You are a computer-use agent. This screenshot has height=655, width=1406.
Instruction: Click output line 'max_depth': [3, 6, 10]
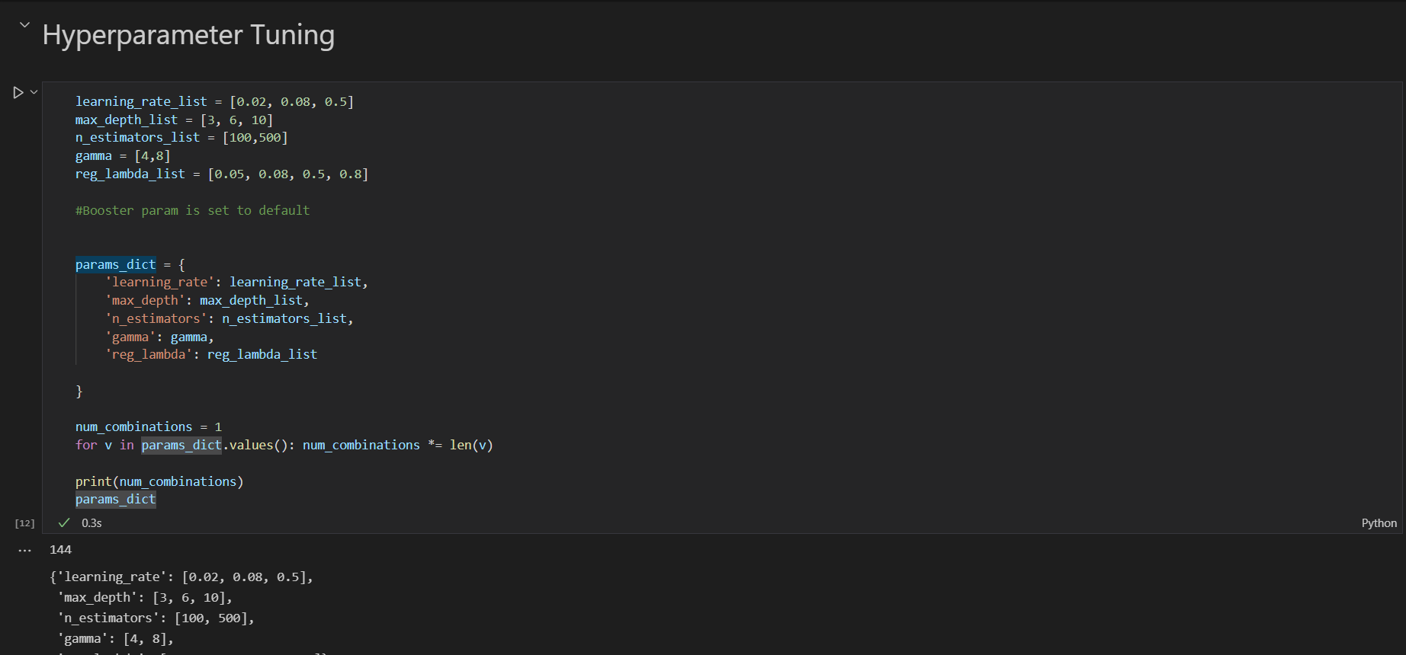(145, 597)
